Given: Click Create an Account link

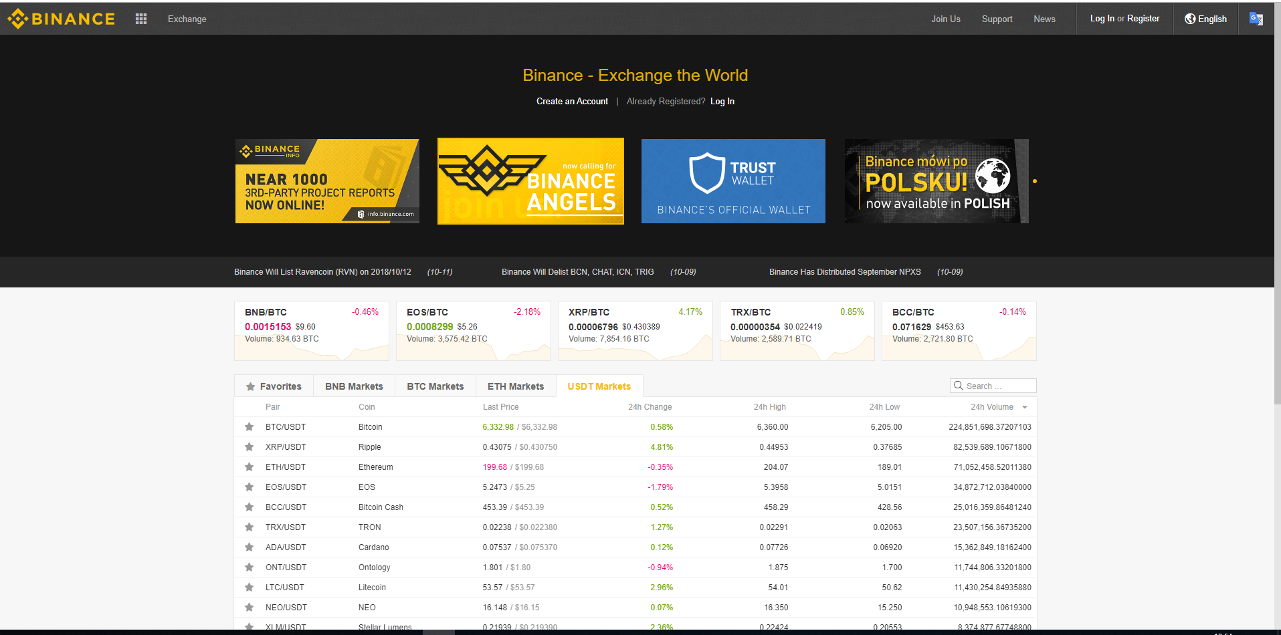Looking at the screenshot, I should click(x=572, y=102).
